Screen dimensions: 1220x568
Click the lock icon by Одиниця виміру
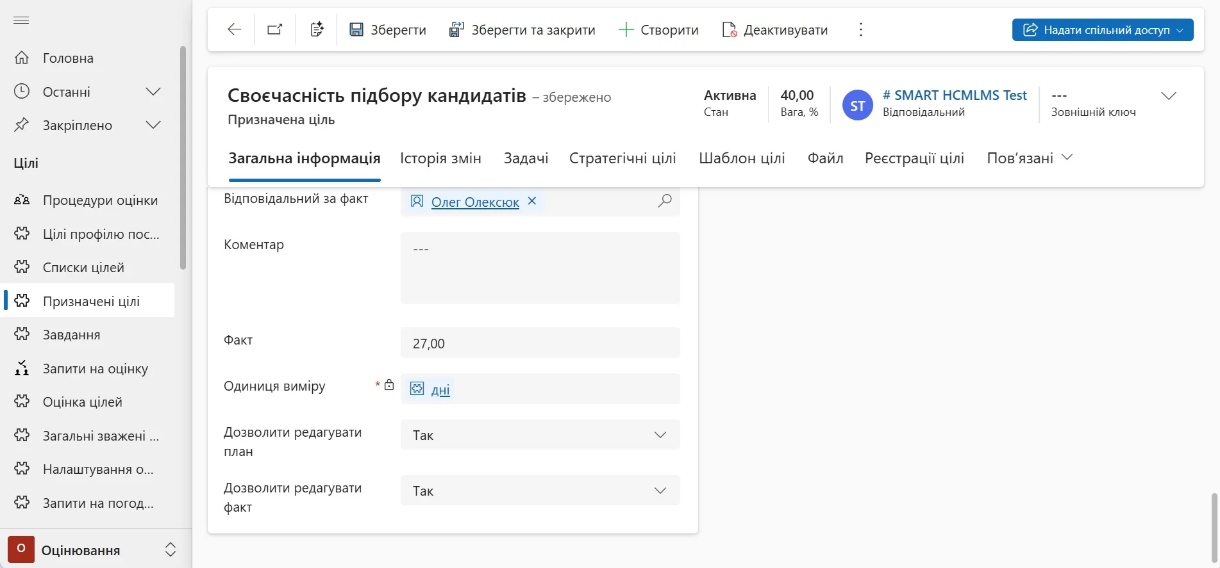(x=389, y=385)
